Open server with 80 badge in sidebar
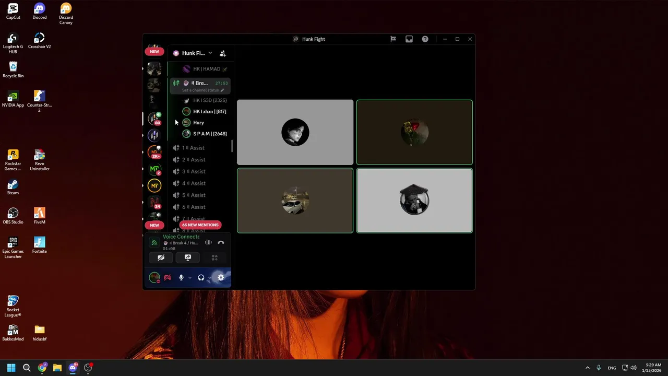Screen dimensions: 668x376 click(x=154, y=119)
